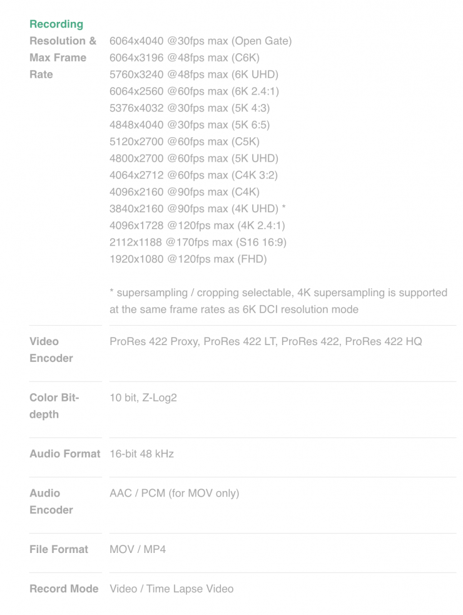Click the 4096x2160 C4K entry

point(184,192)
